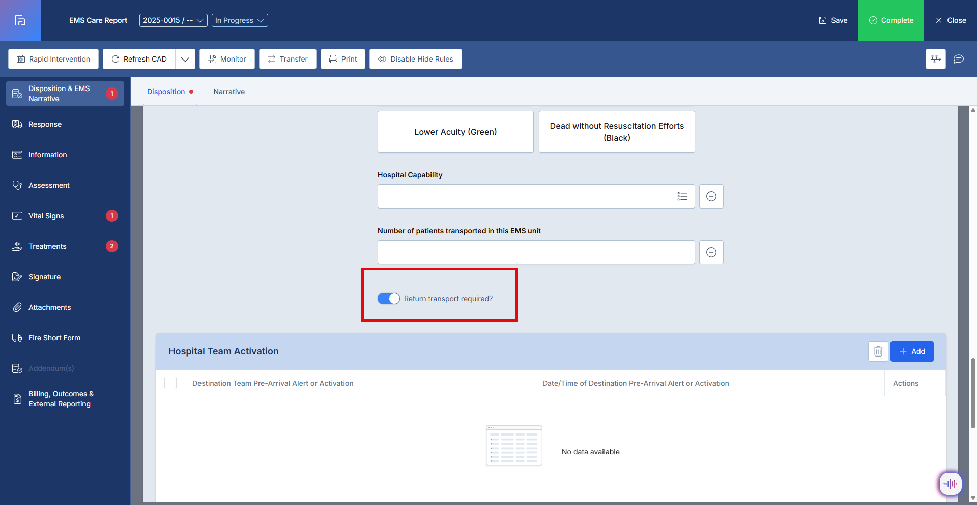Click Number of patients transported field

(x=536, y=252)
